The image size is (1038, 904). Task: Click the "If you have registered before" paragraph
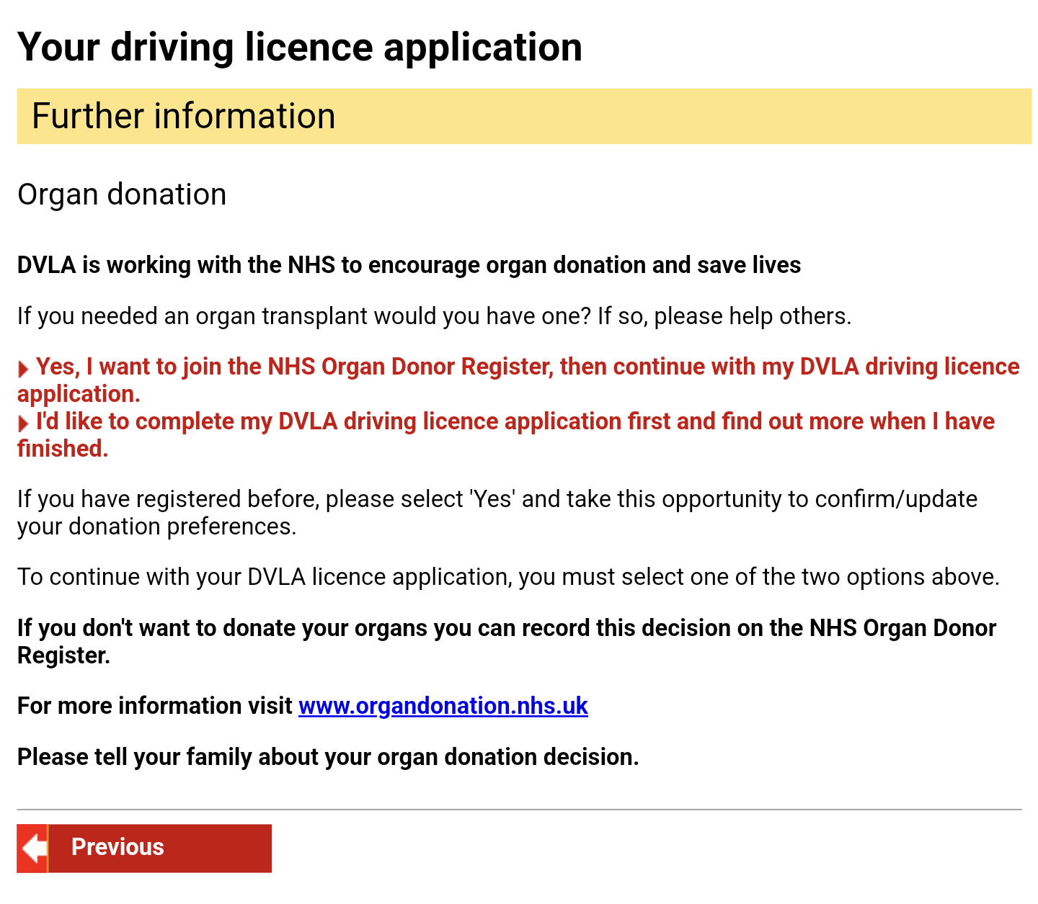497,512
